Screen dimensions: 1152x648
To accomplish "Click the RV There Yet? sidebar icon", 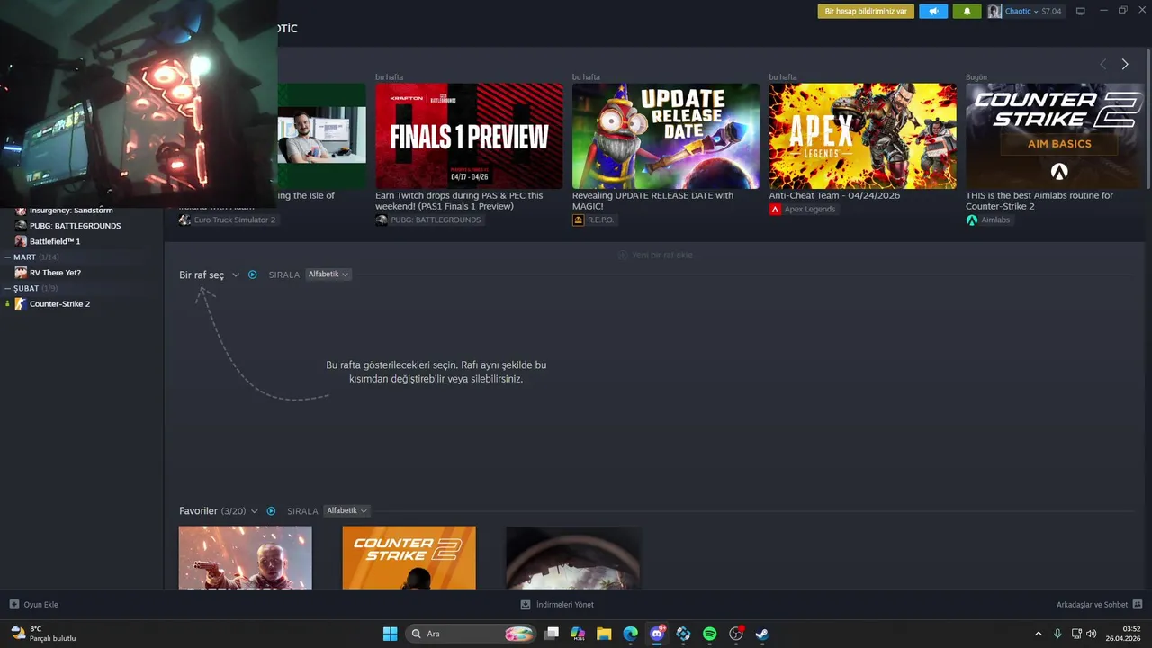I will click(21, 273).
